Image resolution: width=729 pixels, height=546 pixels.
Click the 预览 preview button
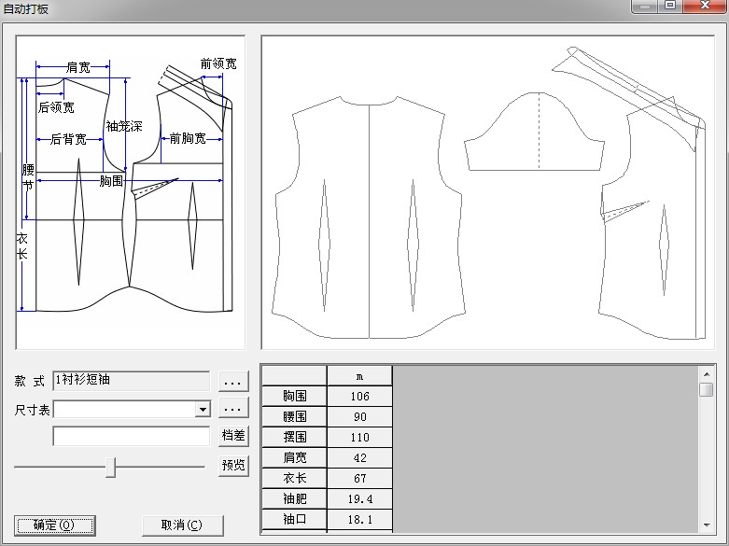coord(233,466)
